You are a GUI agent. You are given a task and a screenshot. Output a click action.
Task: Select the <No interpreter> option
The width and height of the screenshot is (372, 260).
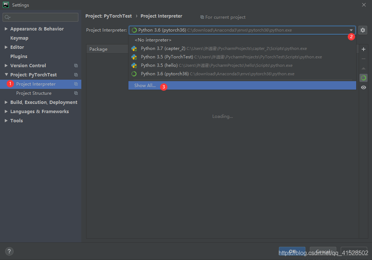(153, 40)
